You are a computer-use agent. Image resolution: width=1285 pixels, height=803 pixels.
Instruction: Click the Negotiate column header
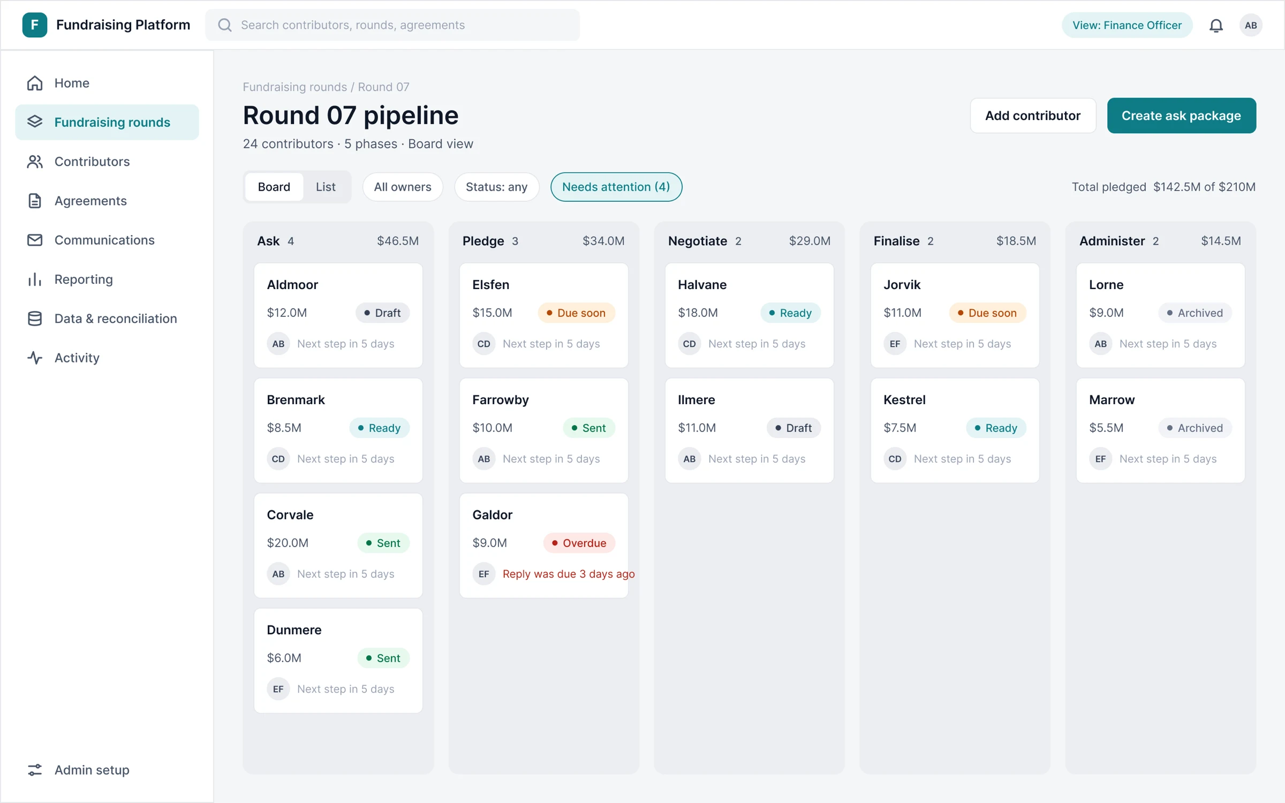pos(749,241)
